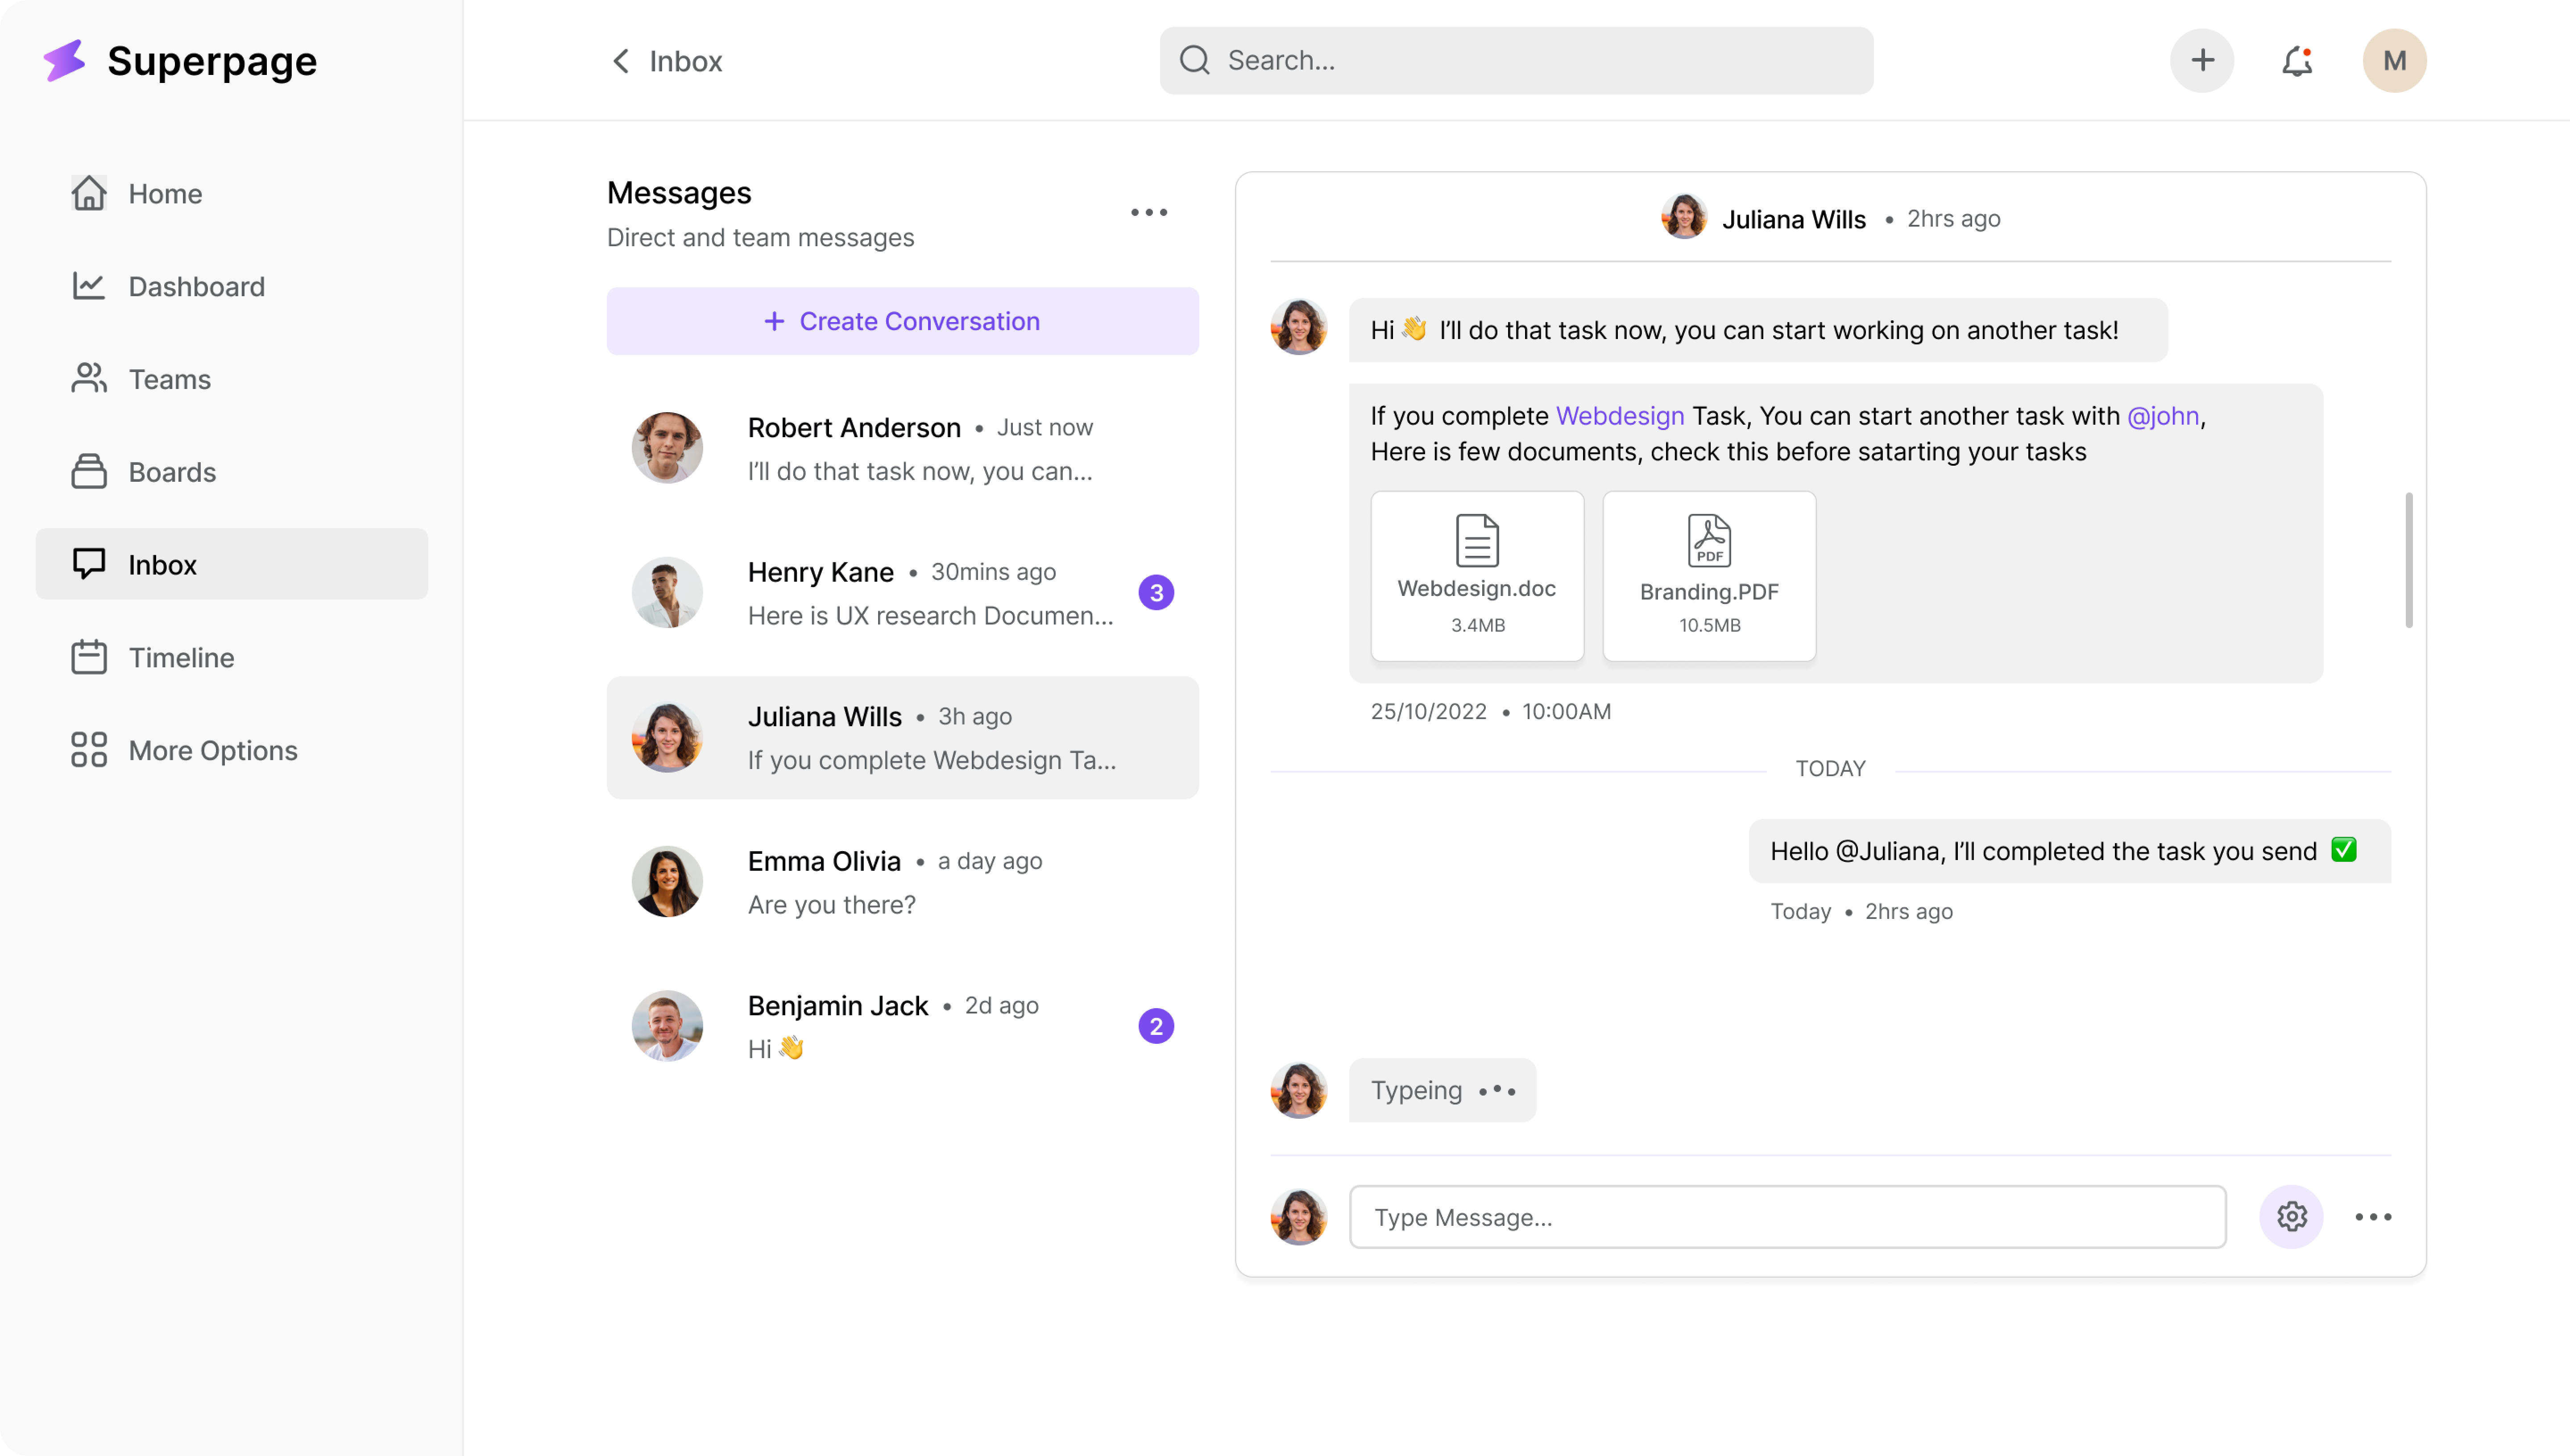Click the Henry Kane unread badge
Viewport: 2570px width, 1456px height.
click(1156, 593)
